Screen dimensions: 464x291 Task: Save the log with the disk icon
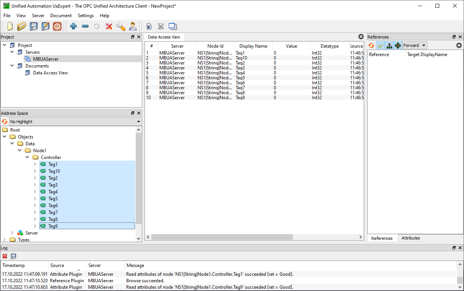point(14,256)
